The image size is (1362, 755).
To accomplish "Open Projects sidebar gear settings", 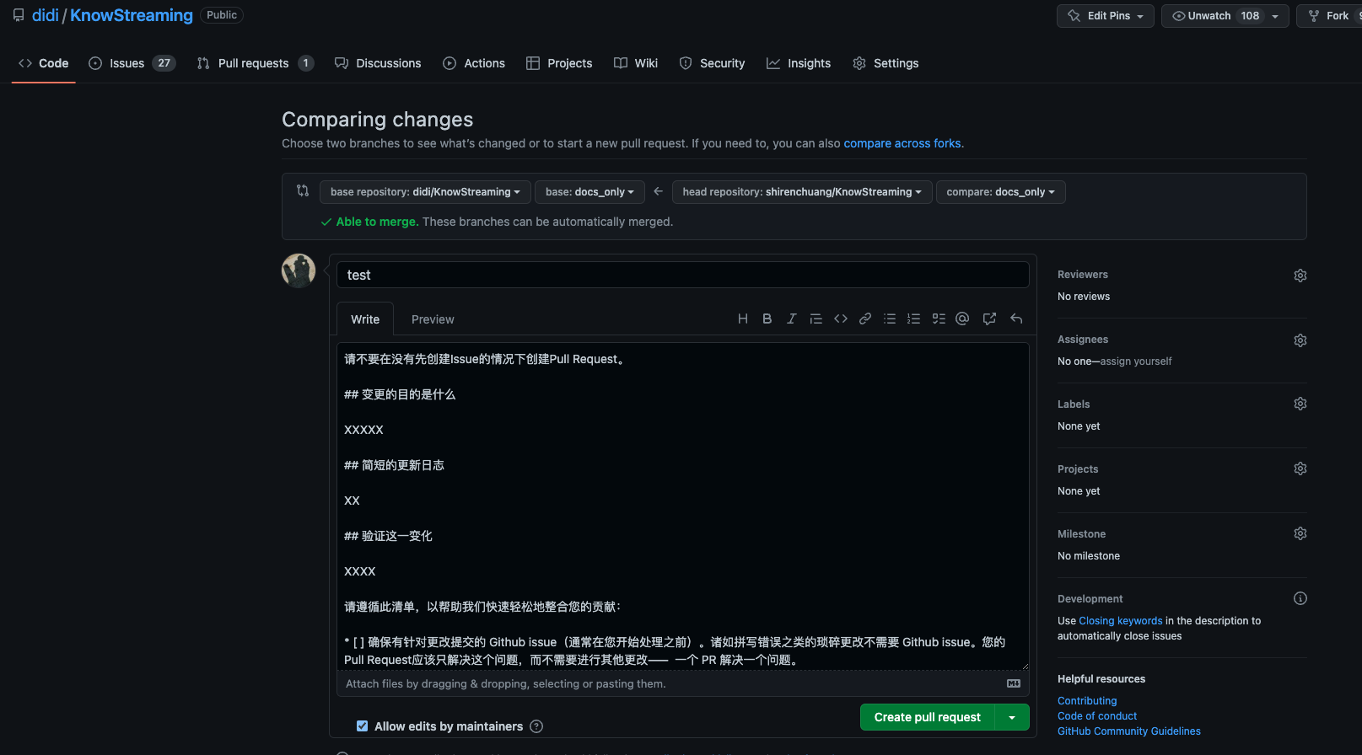I will click(1300, 469).
